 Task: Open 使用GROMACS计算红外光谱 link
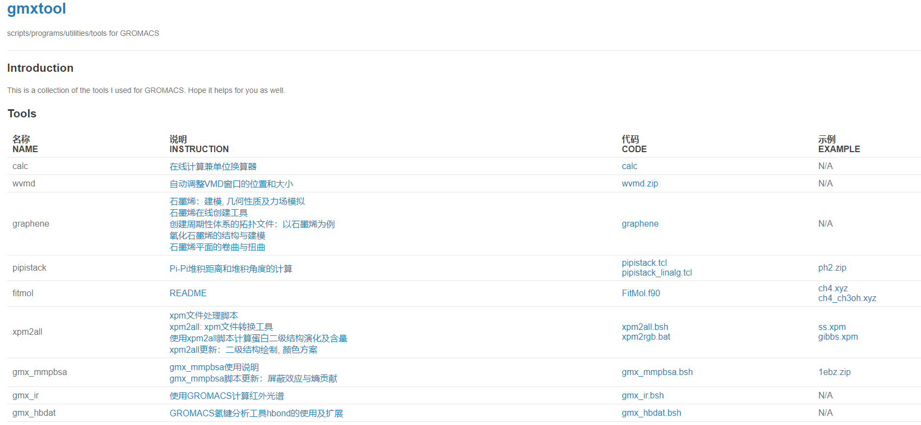click(227, 396)
